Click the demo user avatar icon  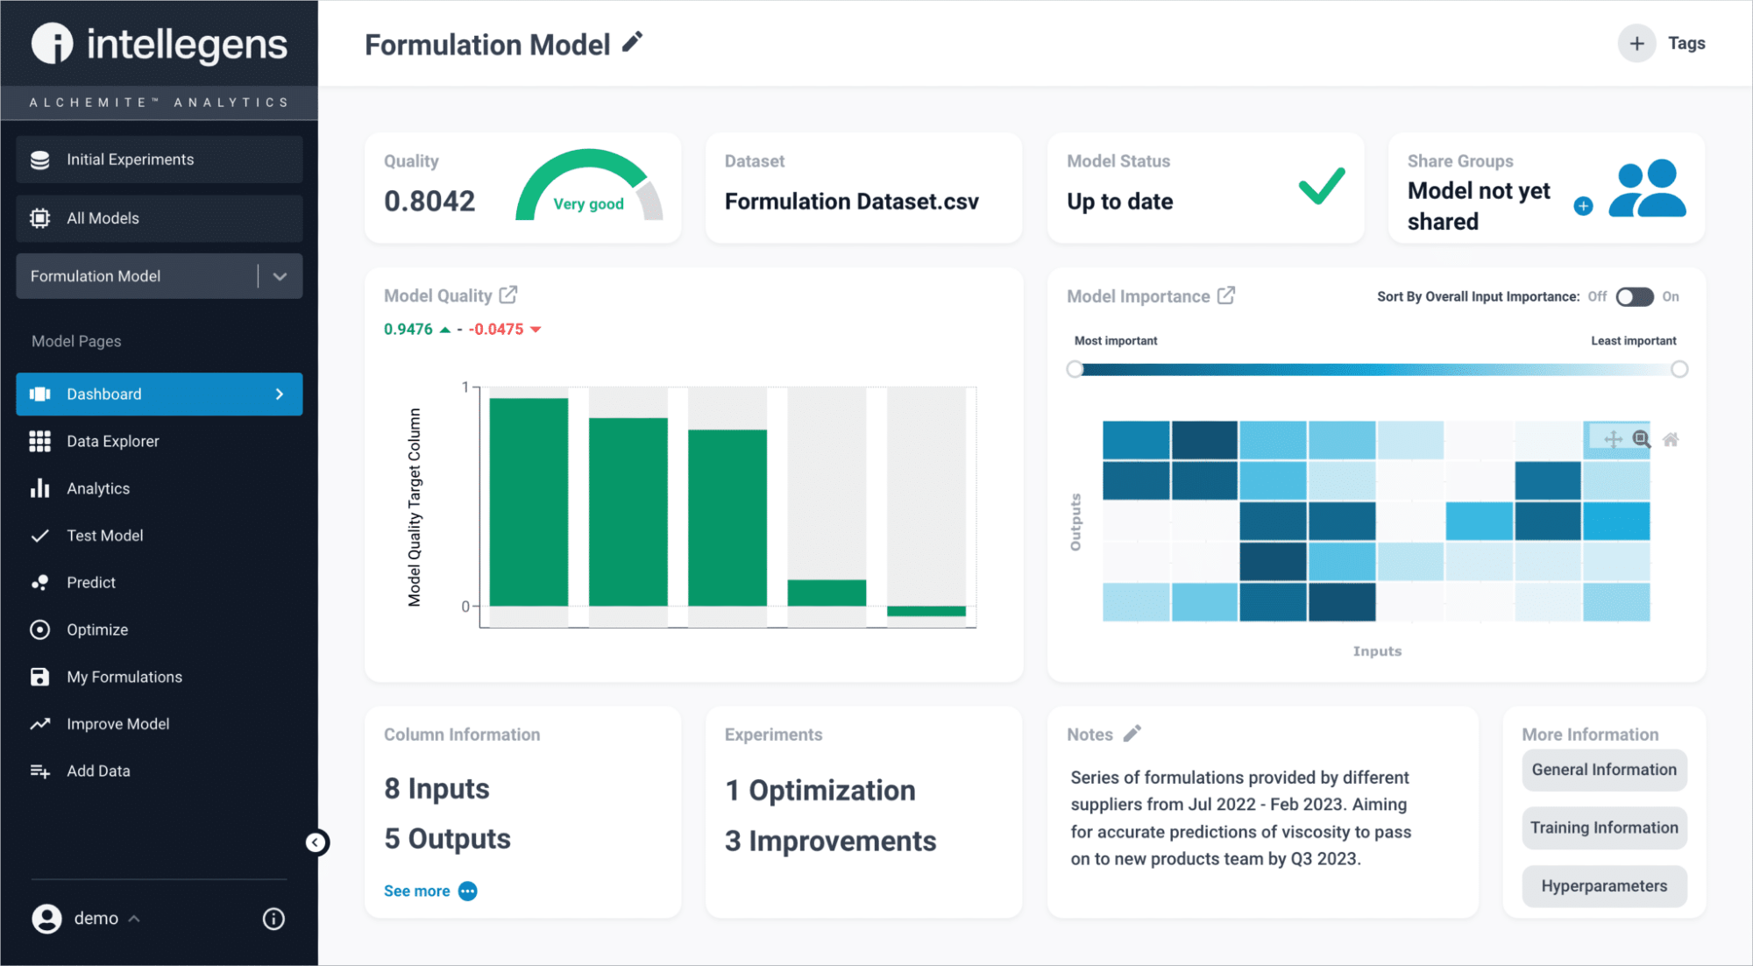[x=47, y=918]
